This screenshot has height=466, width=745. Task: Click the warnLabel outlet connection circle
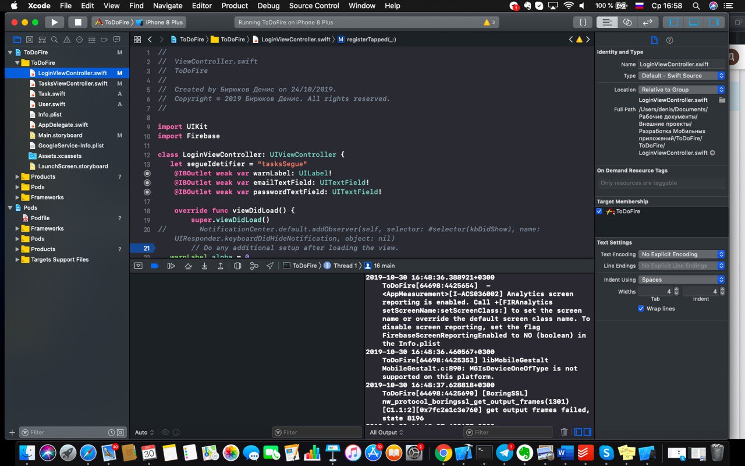pos(147,174)
